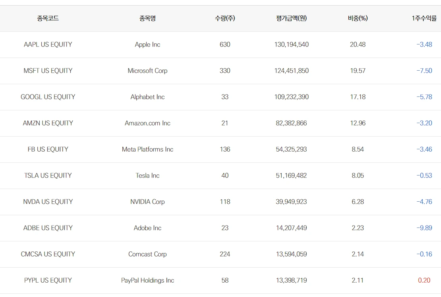Click the Meta Platforms Inc name
The width and height of the screenshot is (441, 297).
tap(147, 149)
